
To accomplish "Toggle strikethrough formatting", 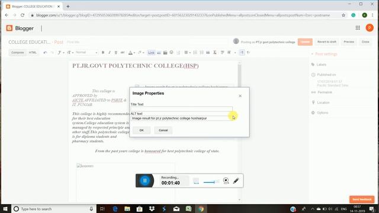I will 123,53.
